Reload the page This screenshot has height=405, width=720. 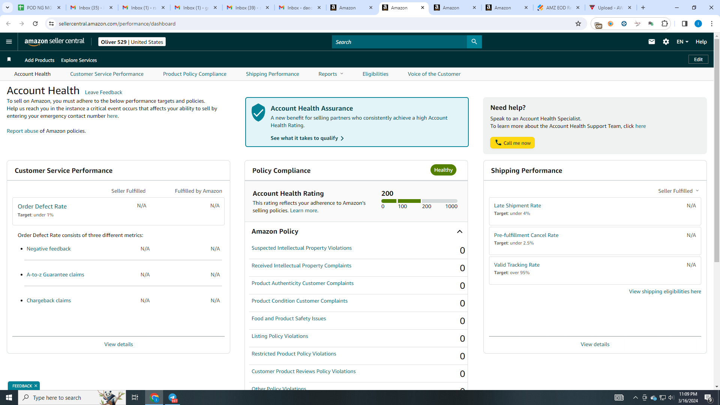(35, 24)
